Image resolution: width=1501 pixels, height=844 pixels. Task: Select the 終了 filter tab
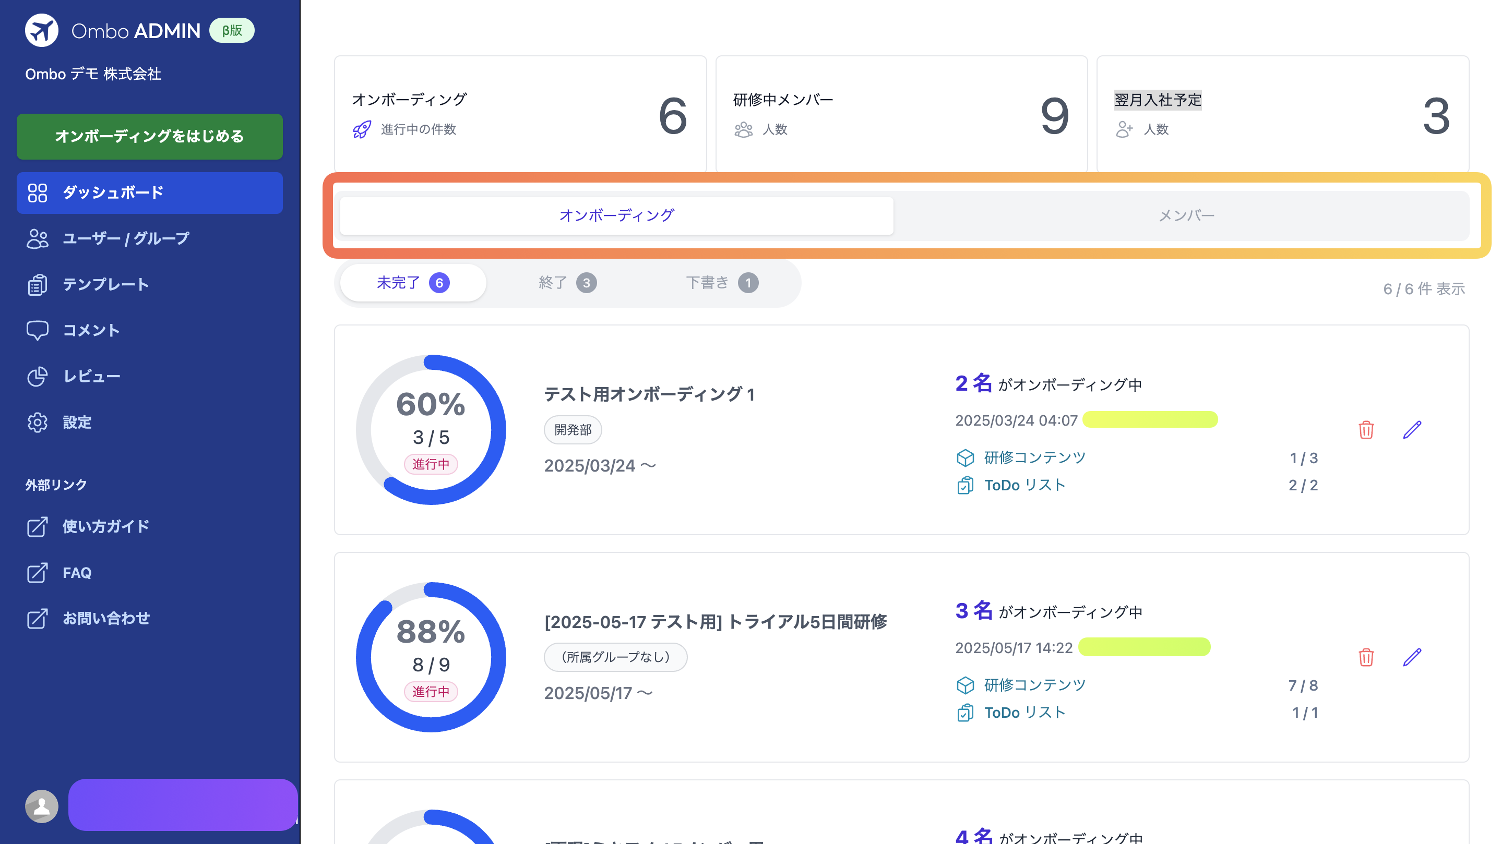tap(567, 283)
